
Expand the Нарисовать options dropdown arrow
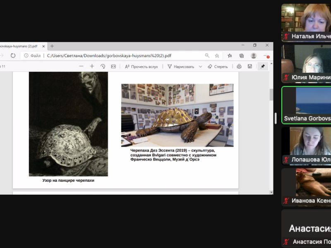click(x=200, y=66)
